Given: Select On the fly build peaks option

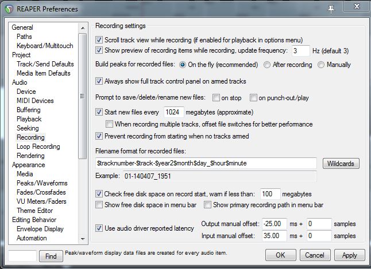Looking at the screenshot, I should [x=183, y=65].
